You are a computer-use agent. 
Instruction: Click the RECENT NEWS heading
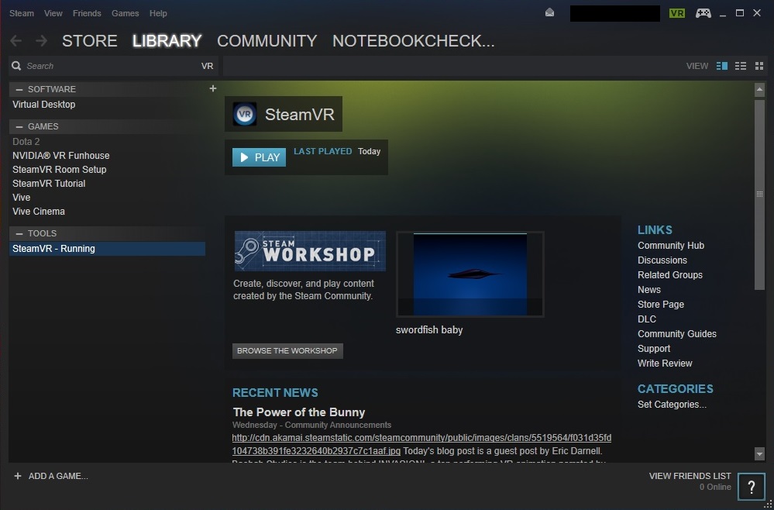[275, 392]
